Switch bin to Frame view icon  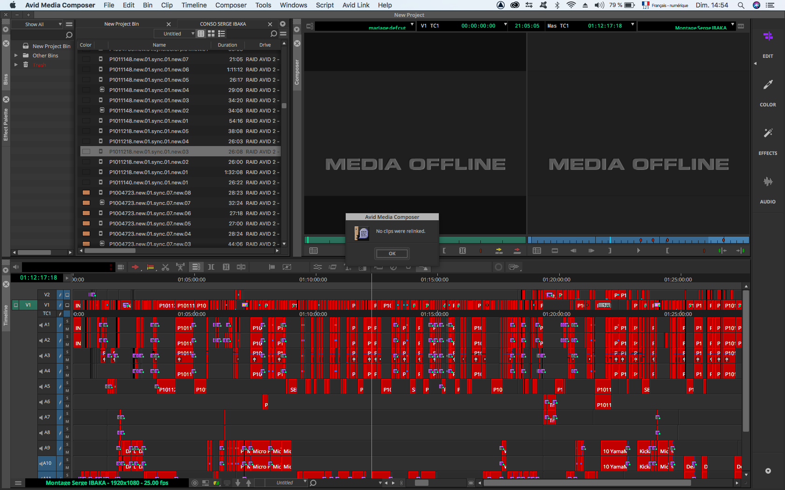(211, 34)
